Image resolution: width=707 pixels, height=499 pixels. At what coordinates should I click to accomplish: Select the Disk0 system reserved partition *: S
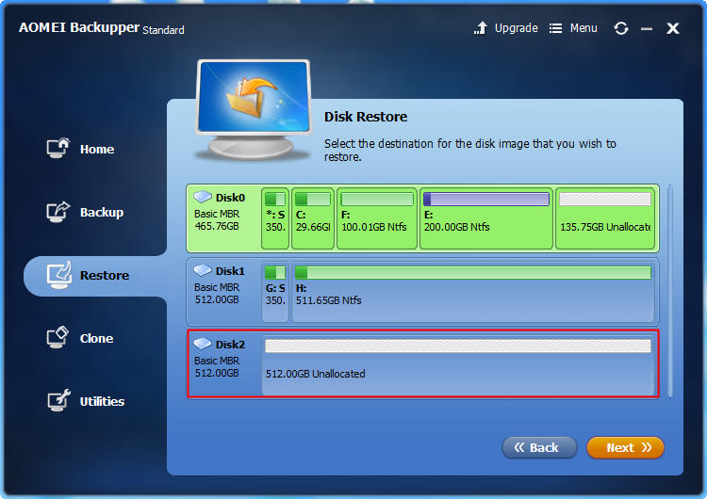point(275,218)
